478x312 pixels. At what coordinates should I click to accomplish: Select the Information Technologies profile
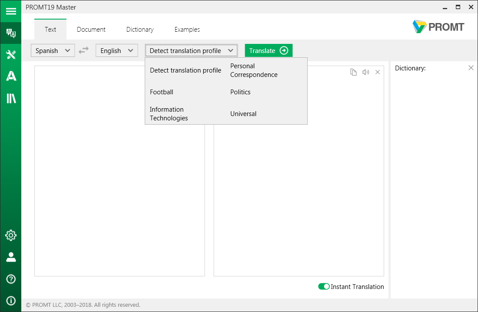169,114
